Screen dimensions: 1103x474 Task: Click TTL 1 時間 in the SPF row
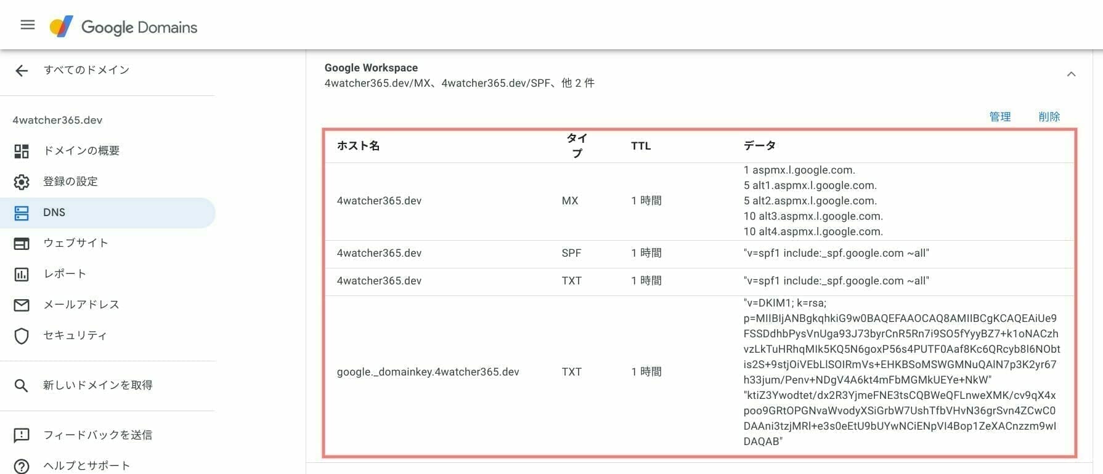(646, 253)
